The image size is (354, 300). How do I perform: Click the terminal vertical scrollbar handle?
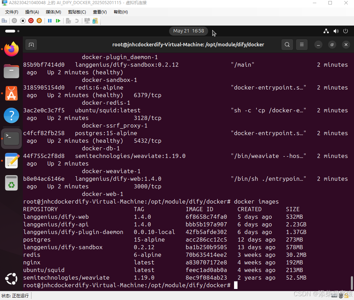(352, 282)
